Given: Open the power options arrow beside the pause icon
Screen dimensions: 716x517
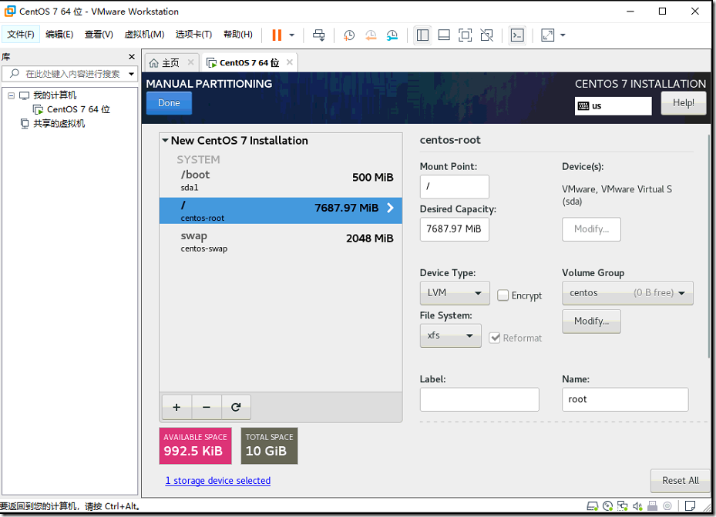Looking at the screenshot, I should pos(292,35).
